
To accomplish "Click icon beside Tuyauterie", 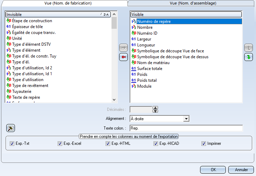I will pyautogui.click(x=9, y=91).
